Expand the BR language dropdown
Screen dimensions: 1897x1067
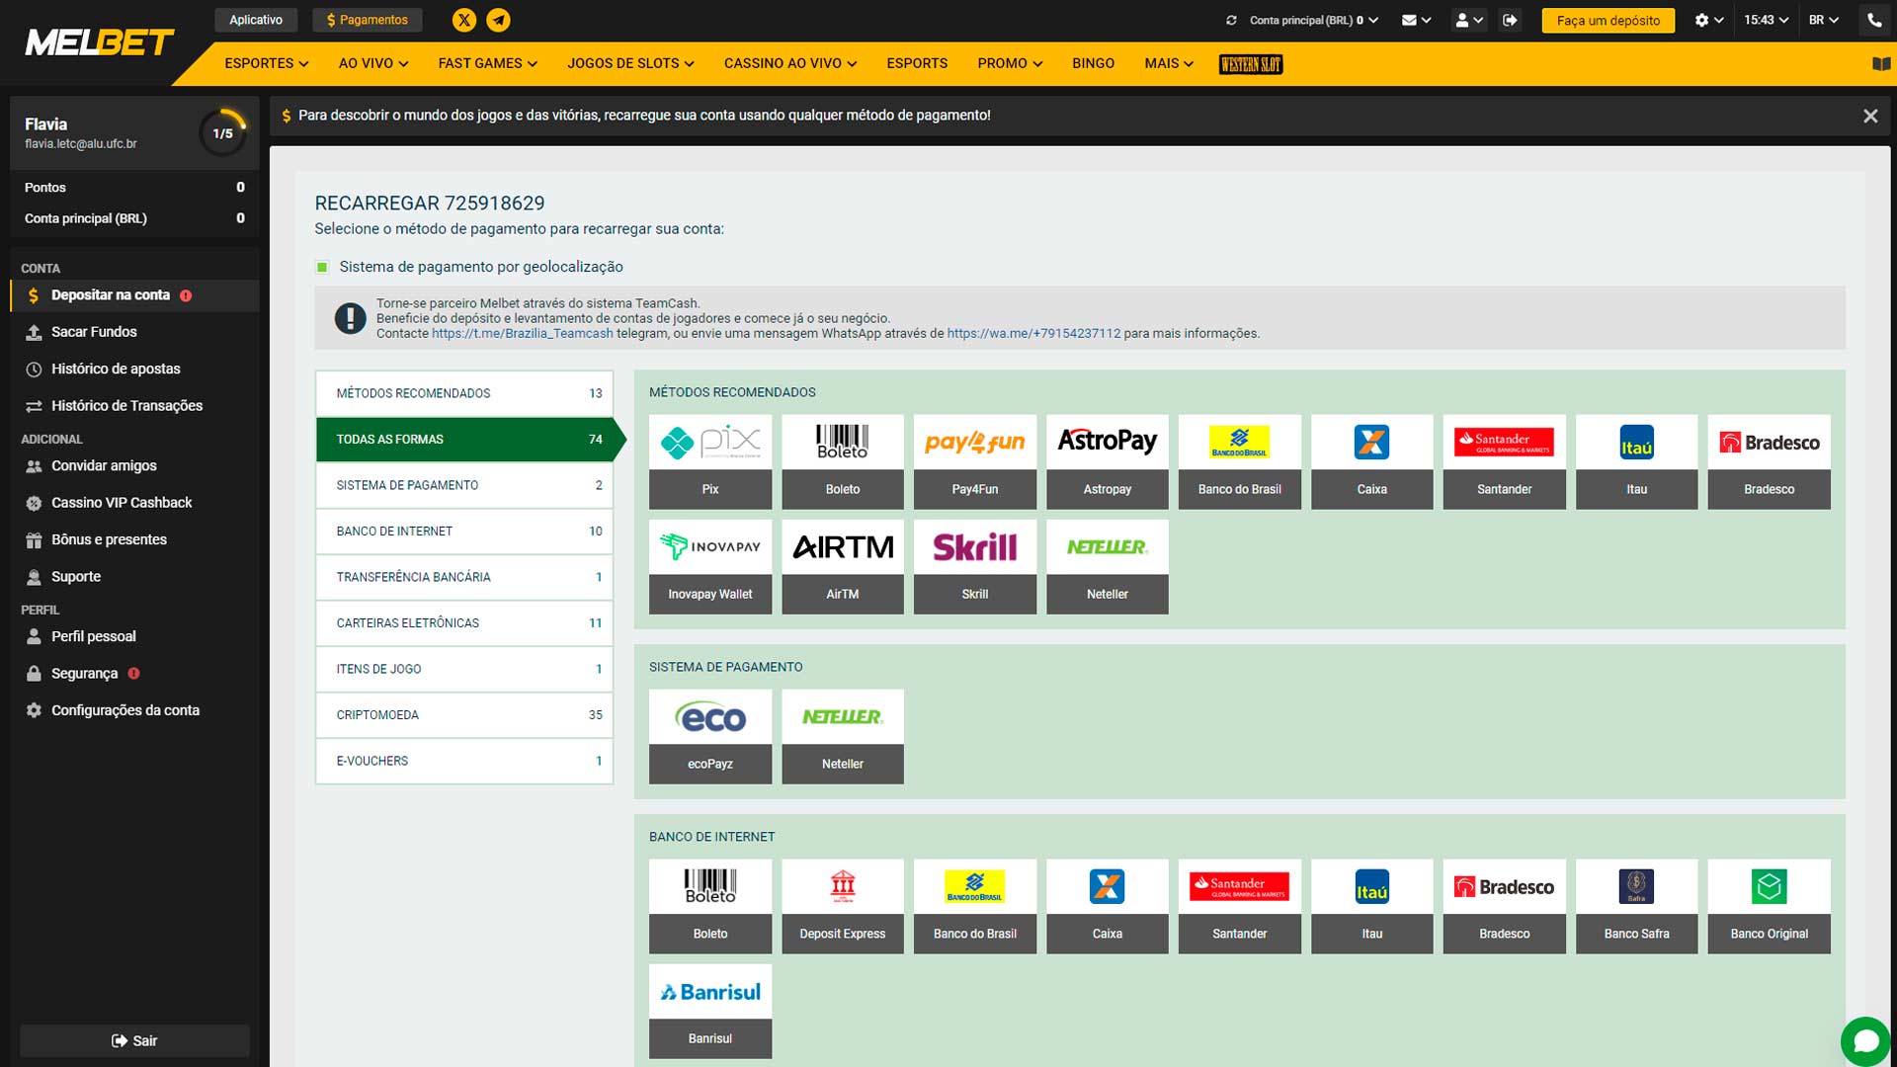(1823, 20)
